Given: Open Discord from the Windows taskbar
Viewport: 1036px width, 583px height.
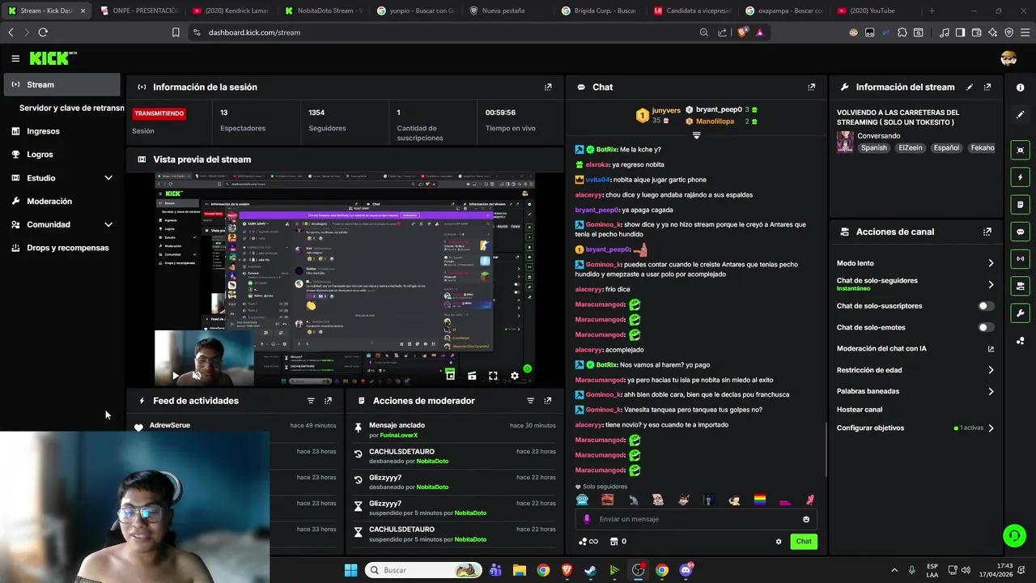Looking at the screenshot, I should click(686, 570).
